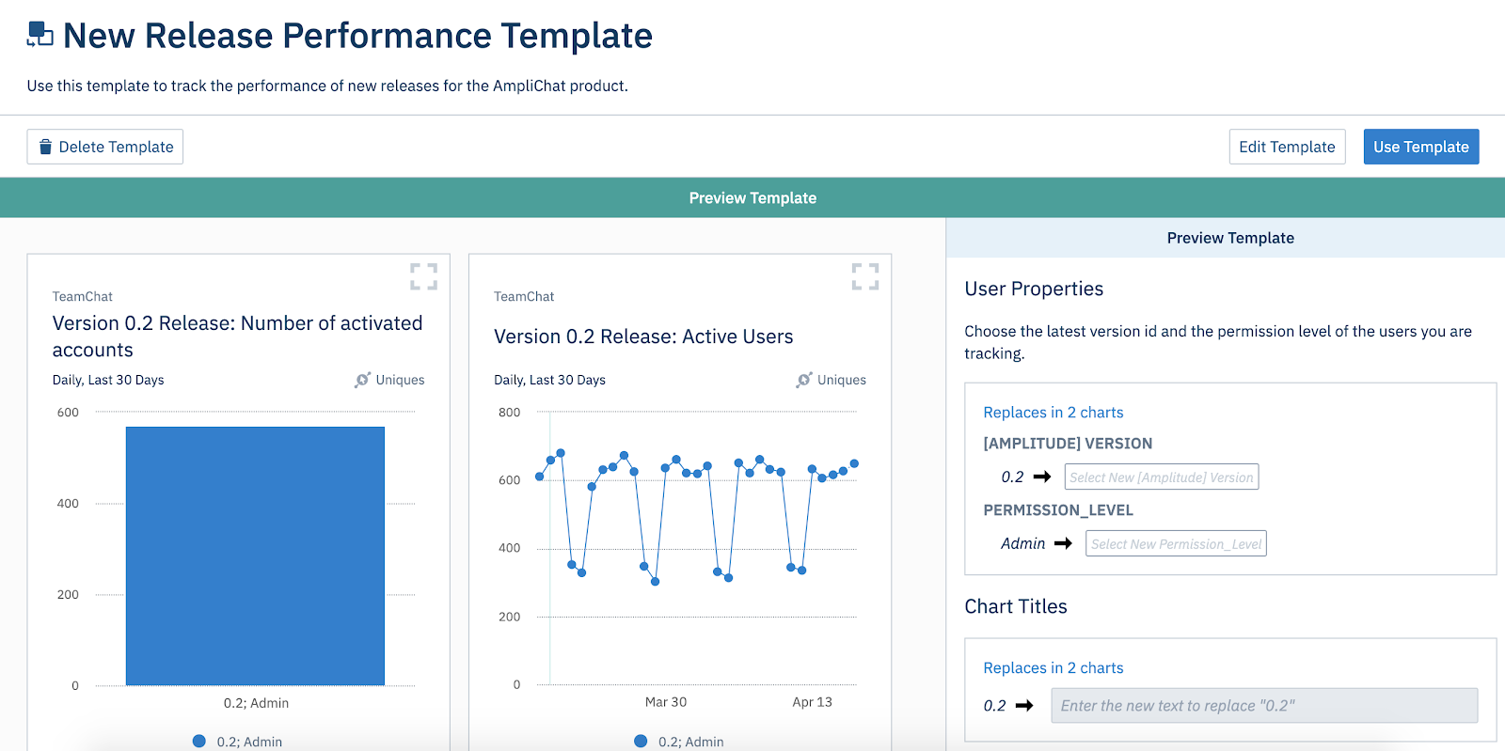Viewport: 1505px width, 751px height.
Task: Click TeamChat label on activated accounts chart
Action: 83,296
